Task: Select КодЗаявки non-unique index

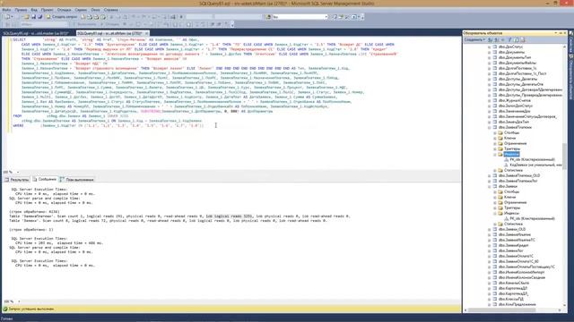Action: pos(535,165)
